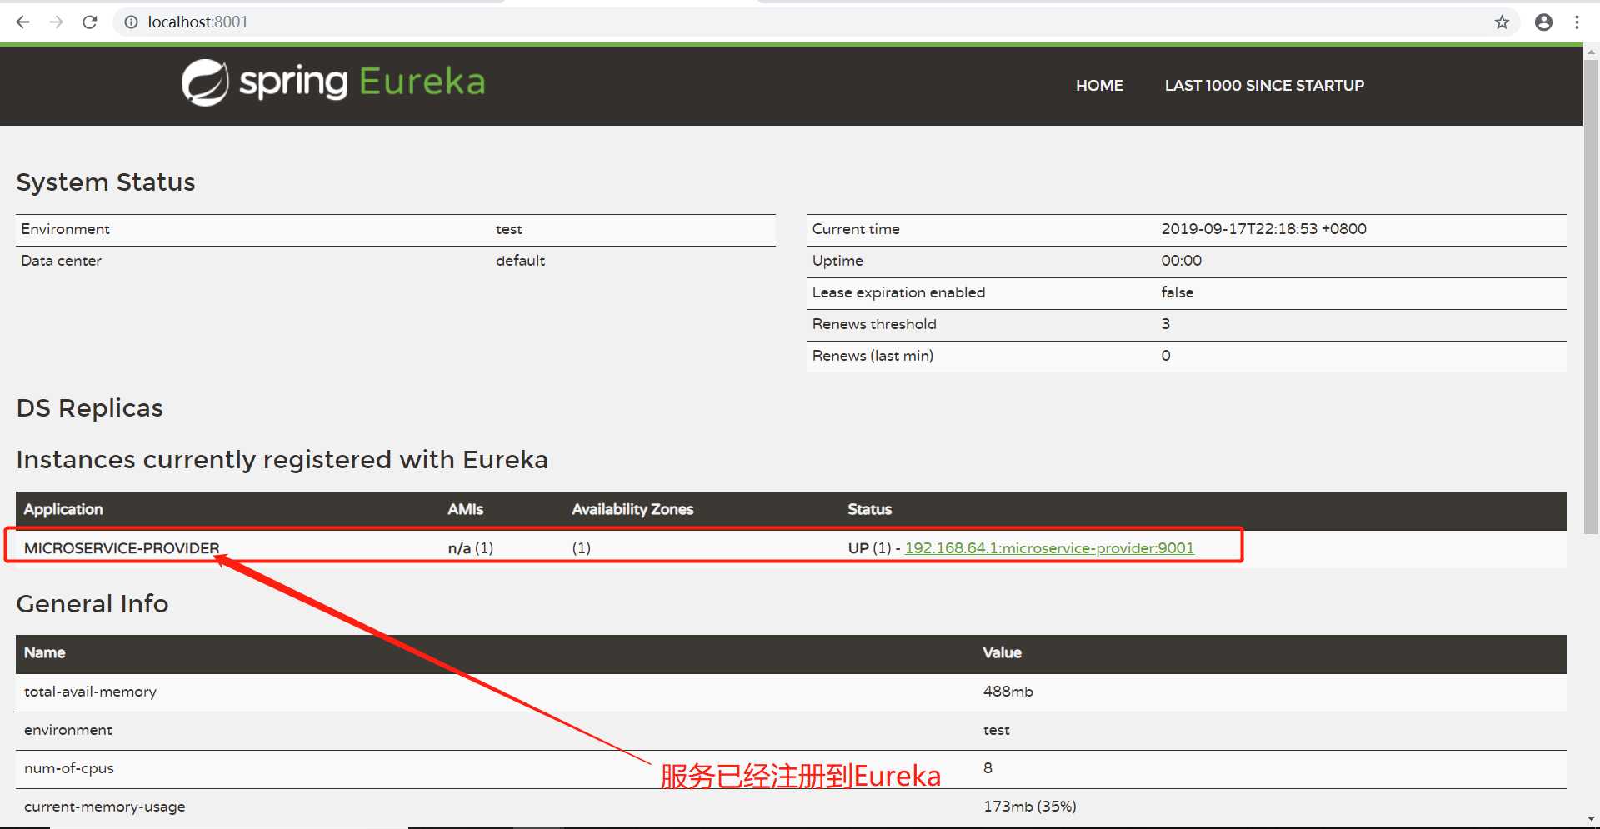Select the num-of-cpus row name

69,768
